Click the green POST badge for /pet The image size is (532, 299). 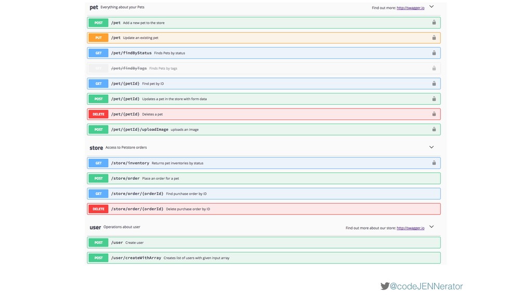click(x=98, y=23)
